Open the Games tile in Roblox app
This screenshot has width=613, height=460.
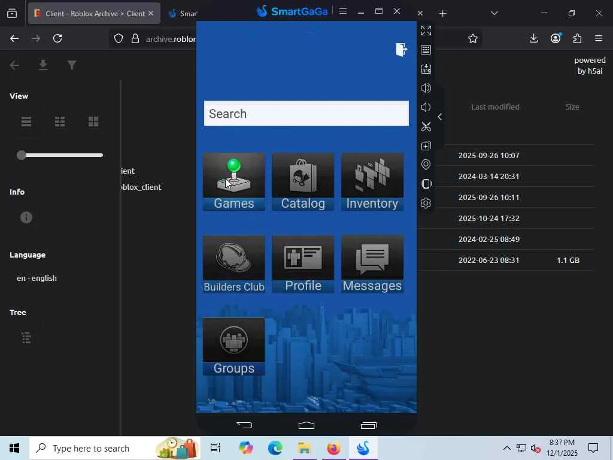(x=234, y=182)
